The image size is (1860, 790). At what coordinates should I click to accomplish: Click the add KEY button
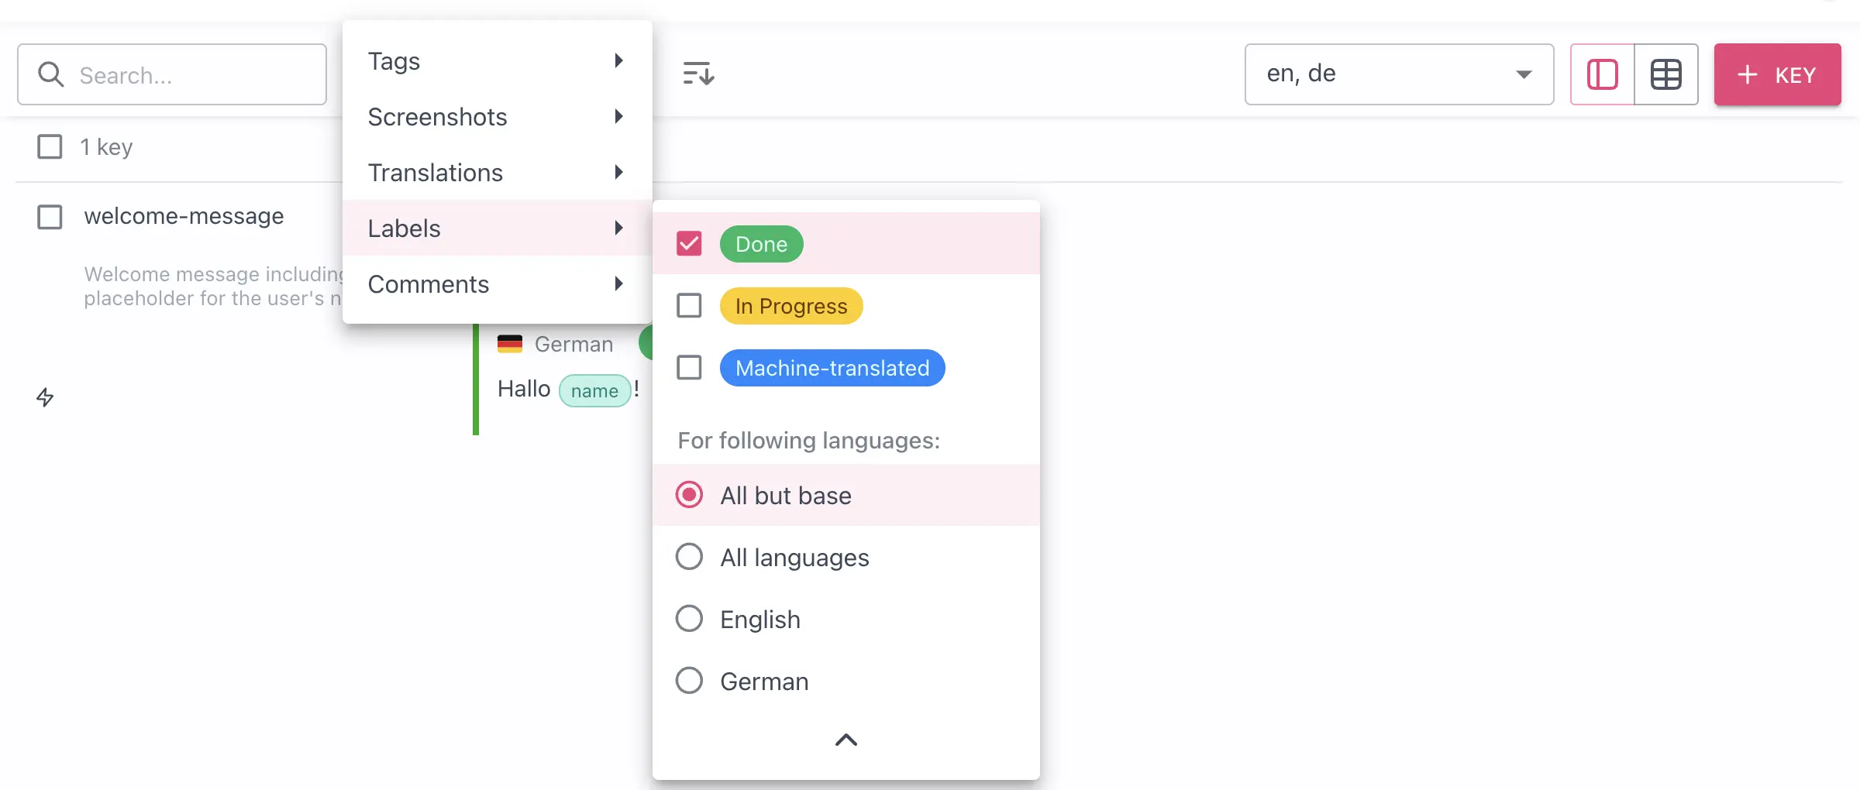coord(1777,74)
